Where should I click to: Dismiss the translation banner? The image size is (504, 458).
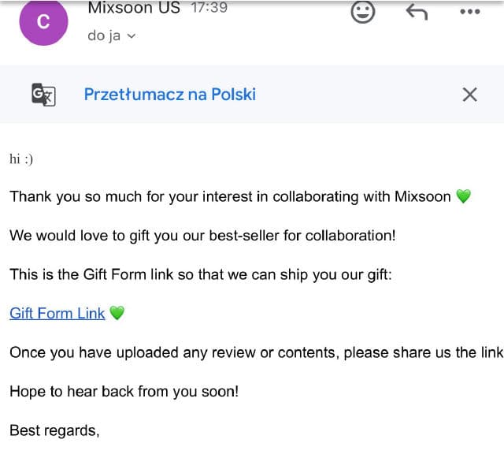pyautogui.click(x=469, y=95)
